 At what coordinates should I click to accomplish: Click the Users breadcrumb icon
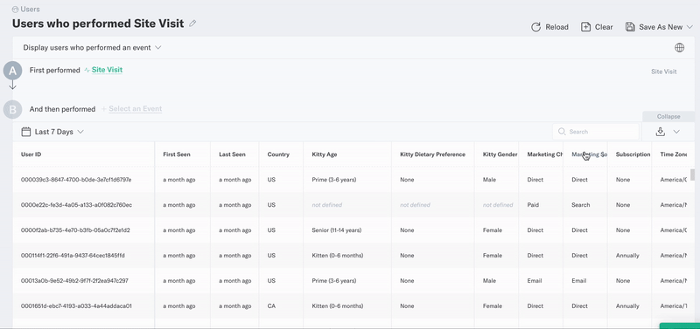(x=15, y=9)
